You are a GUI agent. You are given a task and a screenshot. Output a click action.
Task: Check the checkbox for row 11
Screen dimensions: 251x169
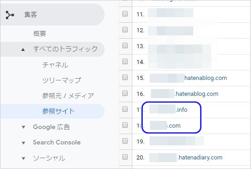[125, 14]
